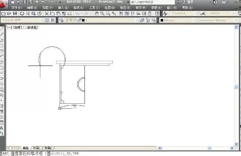Click Text Style icon beside Standard dropdown
Image resolution: width=241 pixels, height=156 pixels.
(165, 14)
